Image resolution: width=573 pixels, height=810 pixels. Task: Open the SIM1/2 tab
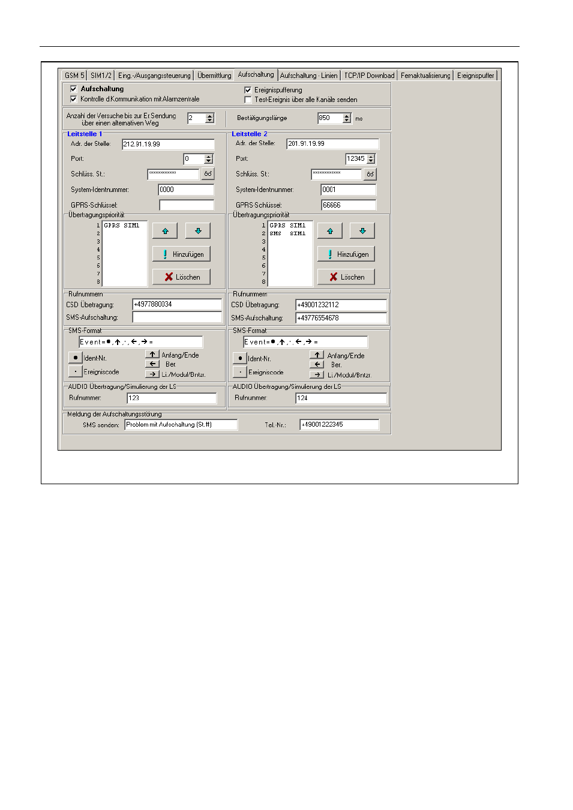click(x=101, y=76)
